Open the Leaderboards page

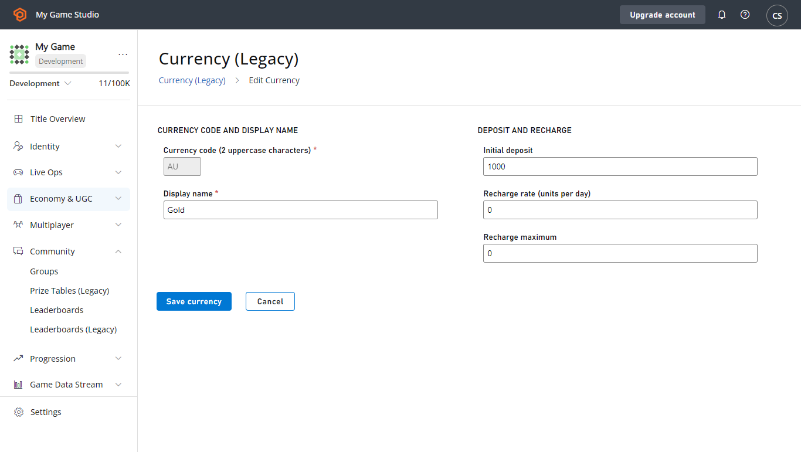point(57,310)
